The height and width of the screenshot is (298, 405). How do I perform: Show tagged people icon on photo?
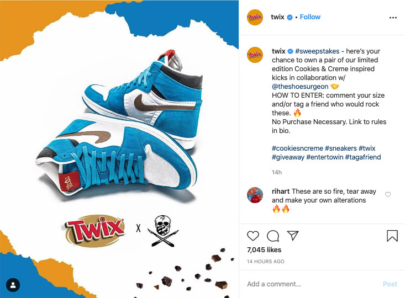coord(13,285)
